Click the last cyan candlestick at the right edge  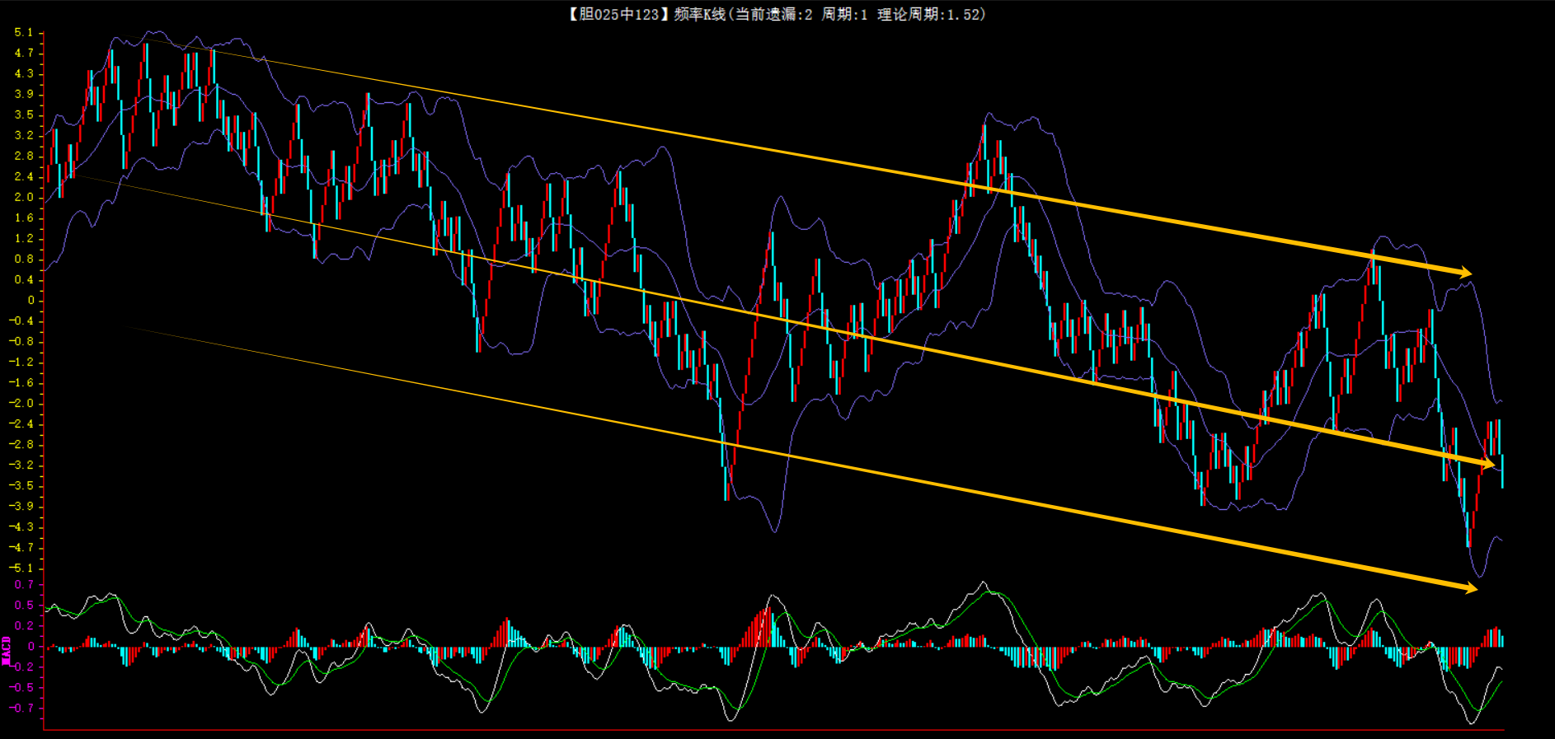(1502, 470)
